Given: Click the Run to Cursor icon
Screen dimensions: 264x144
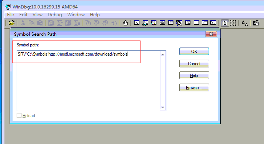Looking at the screenshot, I should pyautogui.click(x=114, y=23).
